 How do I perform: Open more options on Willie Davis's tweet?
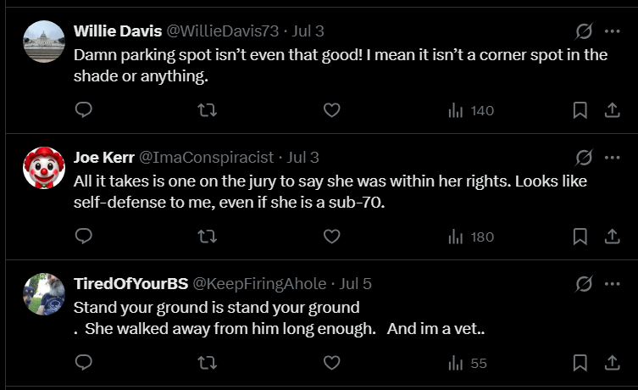[x=612, y=31]
